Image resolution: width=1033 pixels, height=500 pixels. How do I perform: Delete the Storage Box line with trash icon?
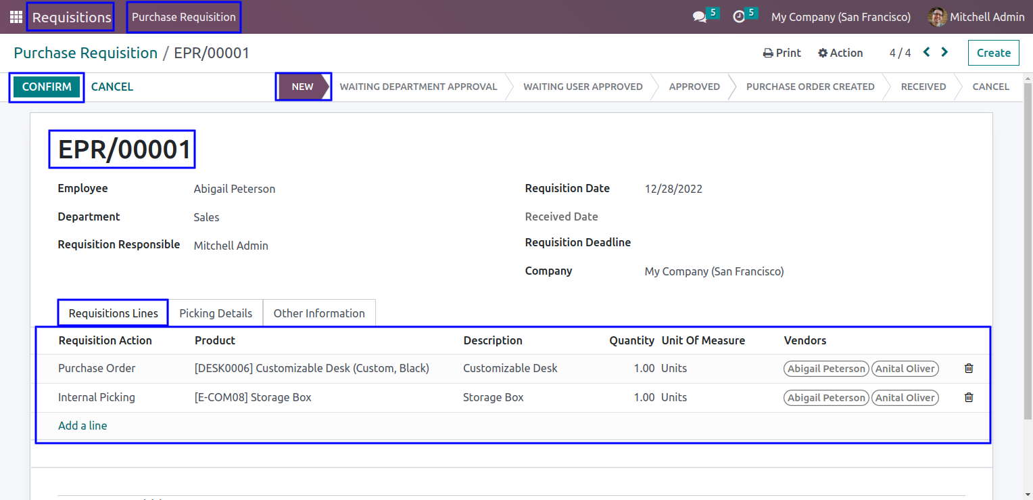tap(969, 397)
